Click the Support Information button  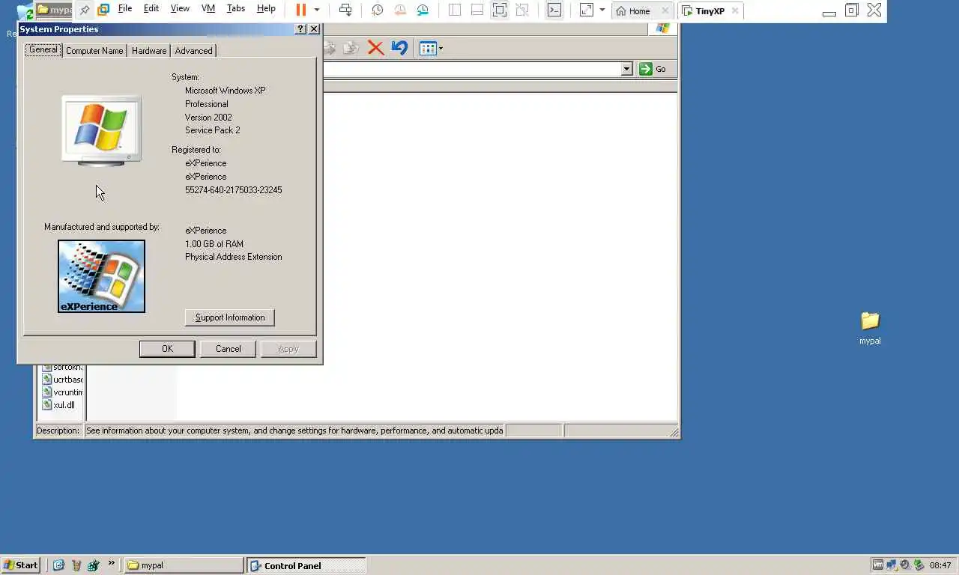click(x=230, y=317)
